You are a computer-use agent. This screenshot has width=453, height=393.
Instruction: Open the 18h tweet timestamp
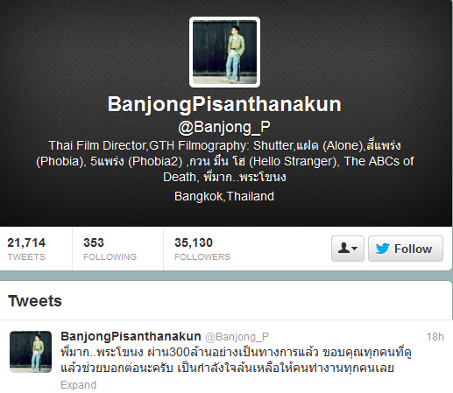pos(435,337)
